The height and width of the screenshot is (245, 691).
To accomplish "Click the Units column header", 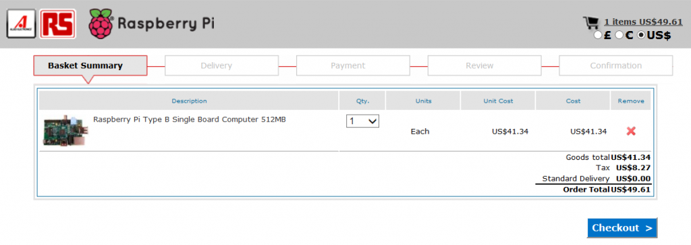I will (x=424, y=101).
